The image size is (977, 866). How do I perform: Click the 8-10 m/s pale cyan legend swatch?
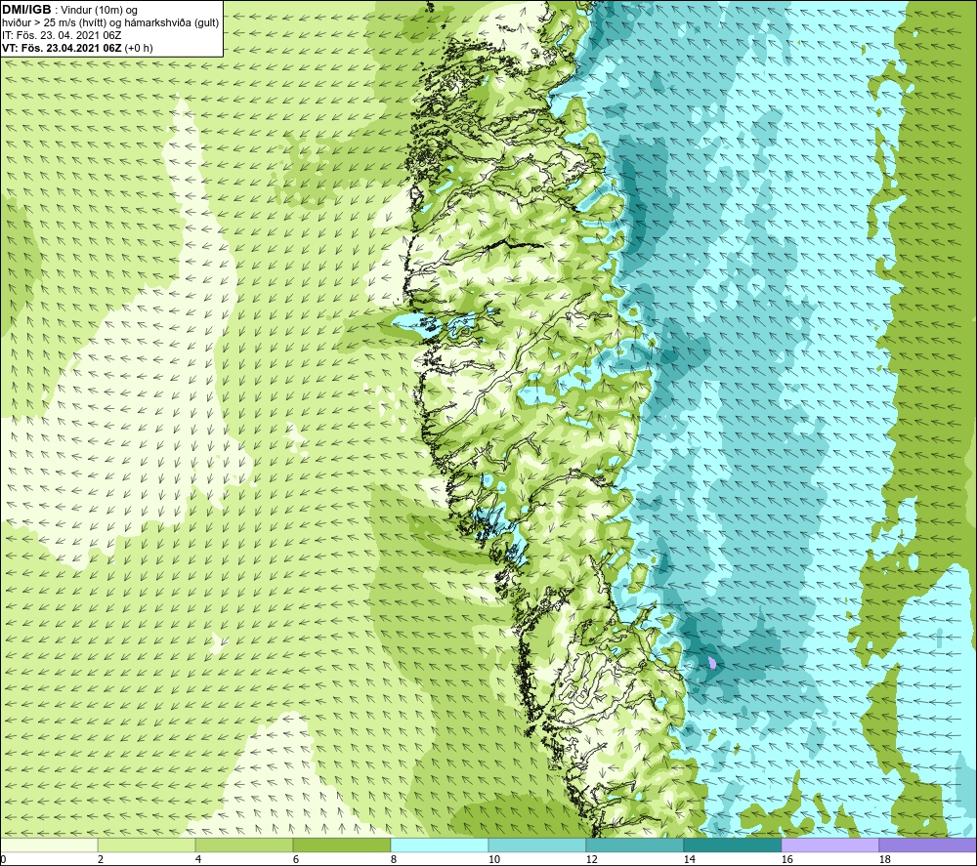440,845
